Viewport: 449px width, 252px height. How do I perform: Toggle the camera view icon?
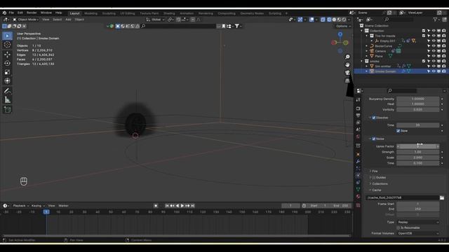[347, 73]
